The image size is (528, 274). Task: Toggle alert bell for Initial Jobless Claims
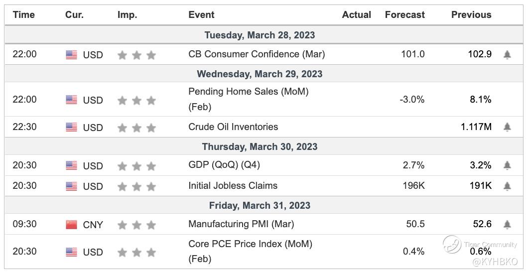tap(507, 186)
